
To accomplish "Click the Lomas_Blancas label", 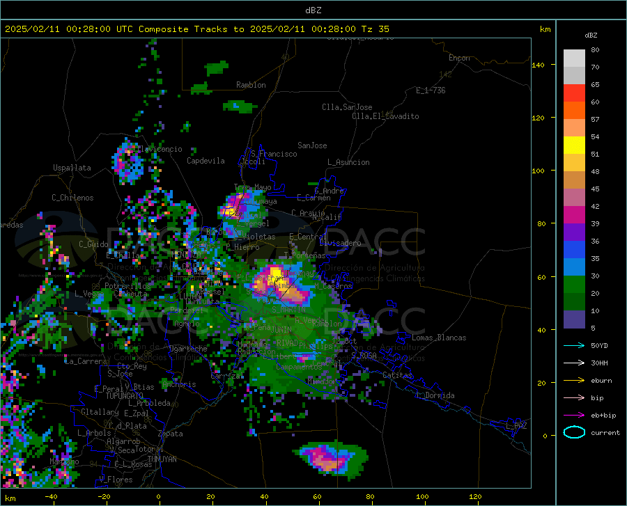I will coord(439,338).
